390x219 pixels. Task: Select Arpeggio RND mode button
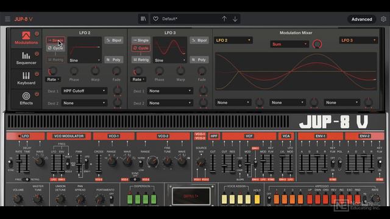coord(358,199)
